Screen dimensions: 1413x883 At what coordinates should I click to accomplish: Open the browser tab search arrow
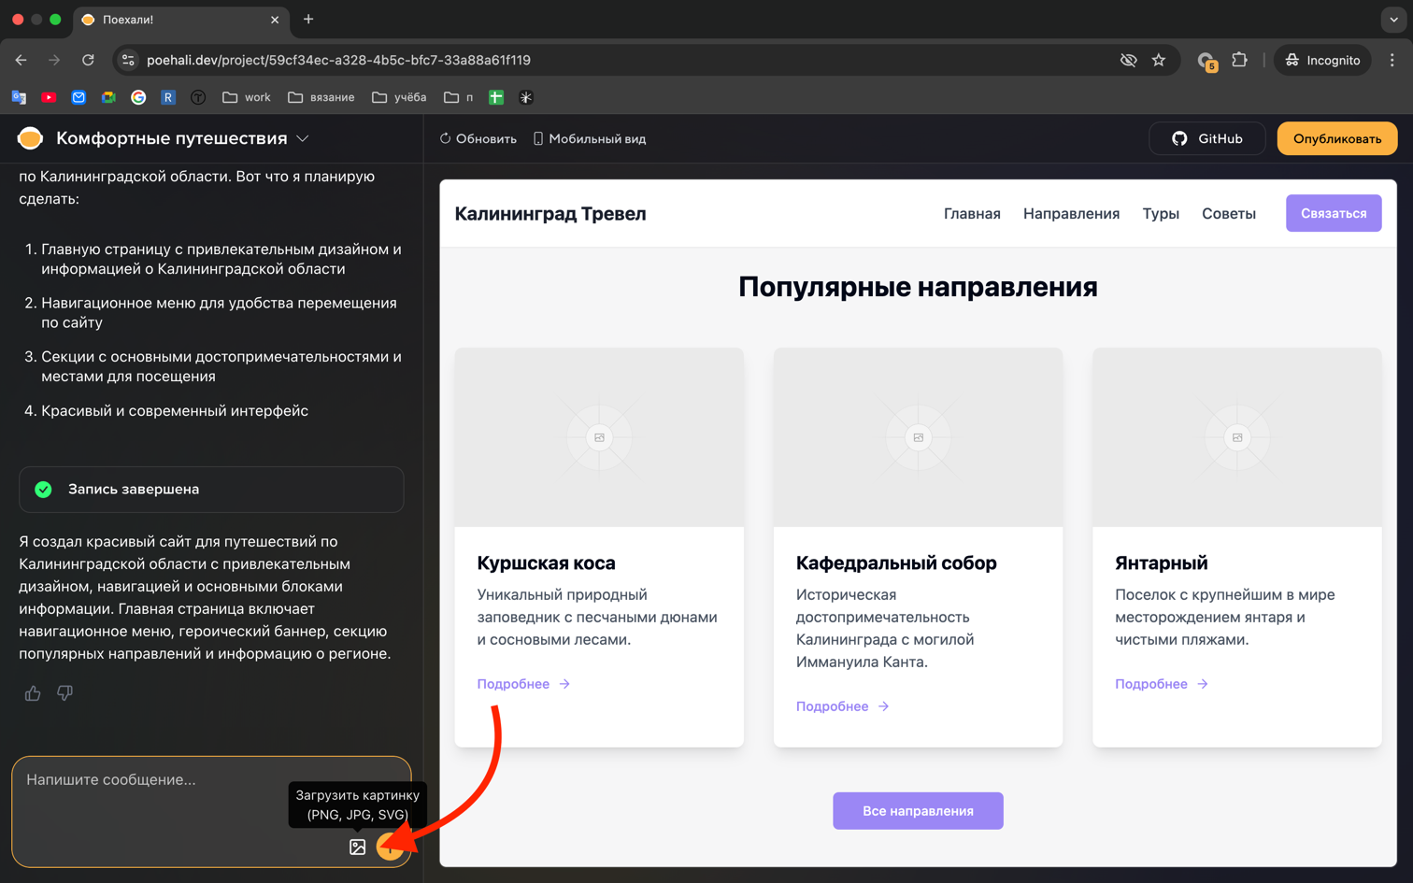click(x=1392, y=19)
